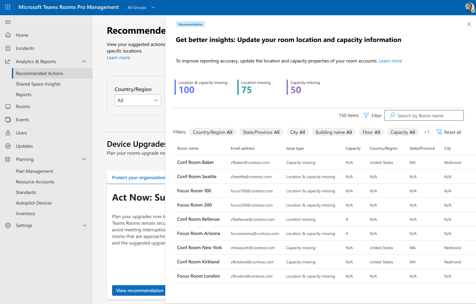Collapse the navigation hamburger menu
This screenshot has height=304, width=476.
[8, 22]
